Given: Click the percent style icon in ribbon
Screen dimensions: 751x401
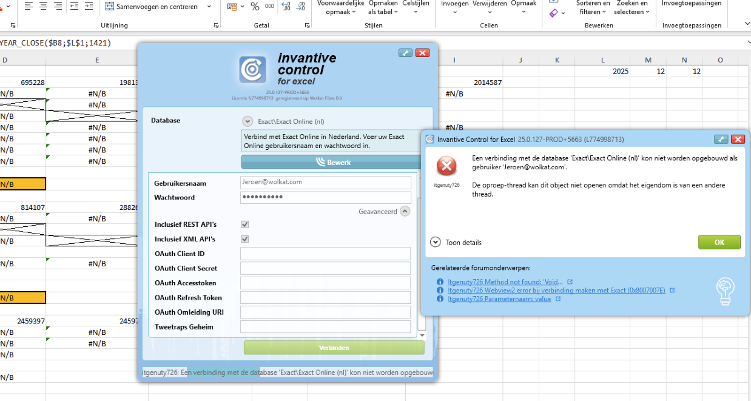Looking at the screenshot, I should point(255,7).
